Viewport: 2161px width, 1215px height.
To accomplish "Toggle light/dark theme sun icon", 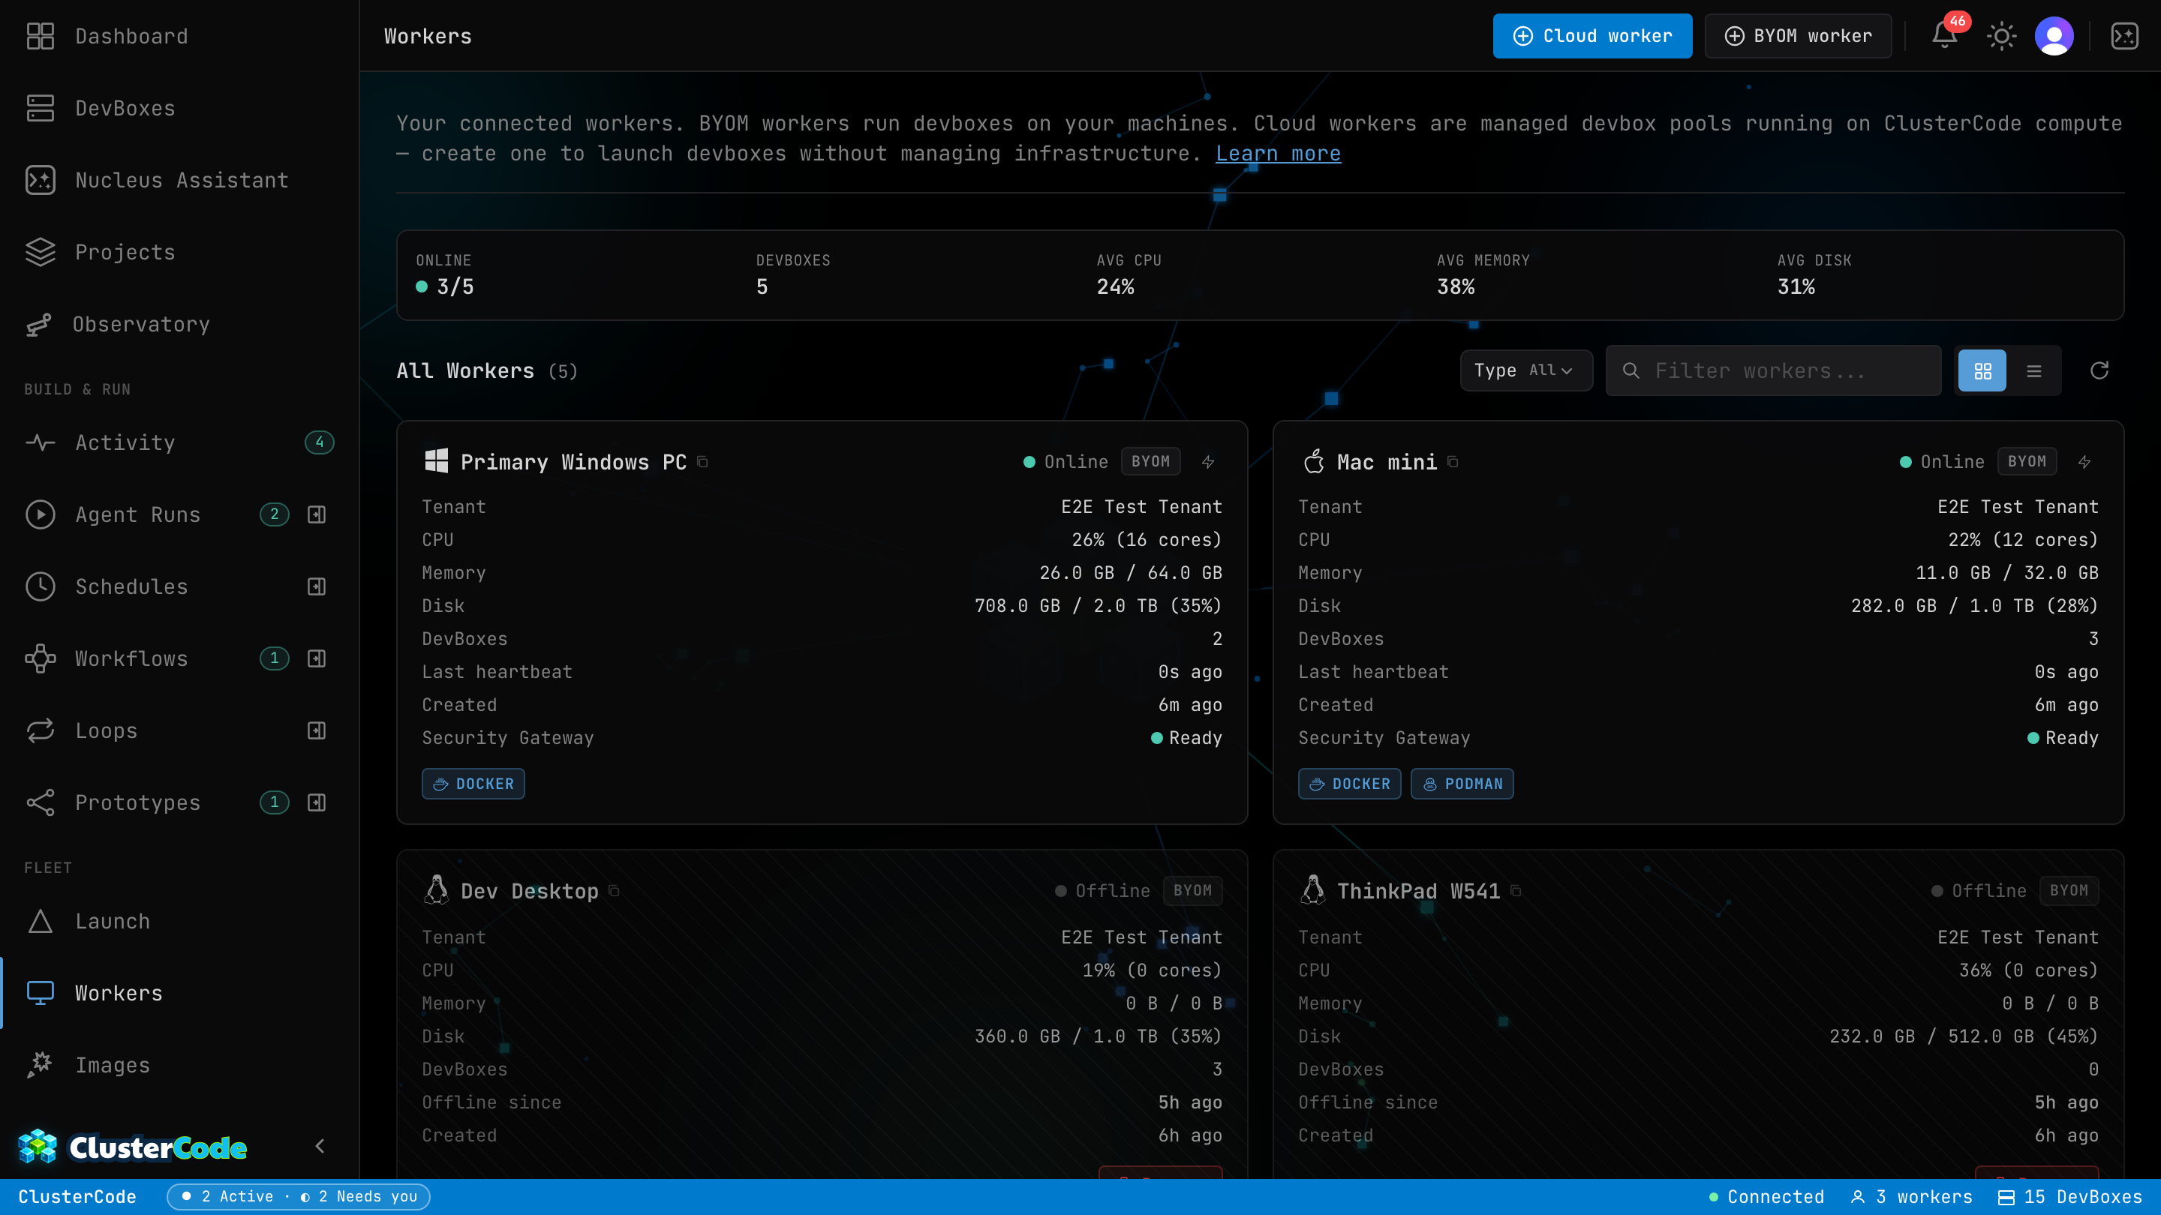I will pyautogui.click(x=2002, y=36).
